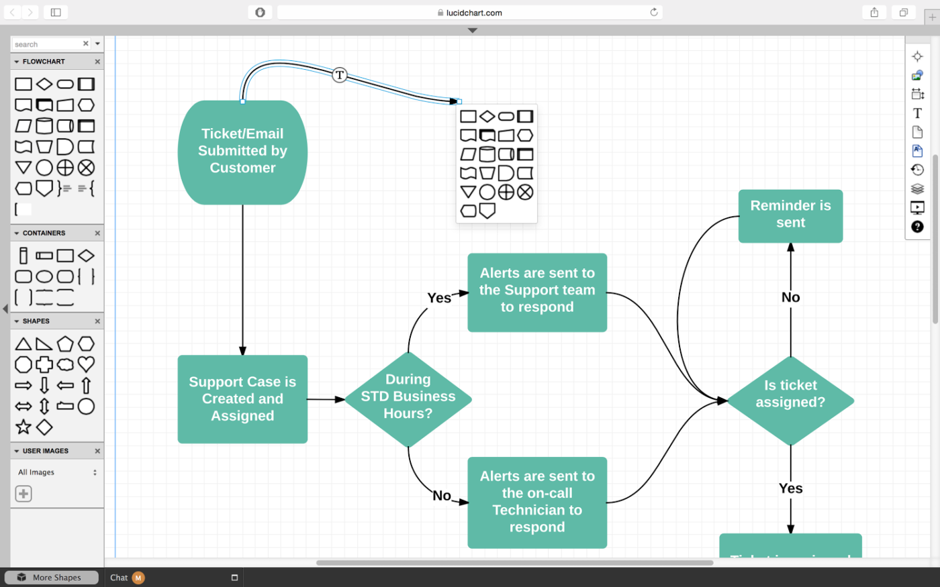Collapse the CONTAINERS section triangle
The image size is (940, 587).
click(17, 233)
